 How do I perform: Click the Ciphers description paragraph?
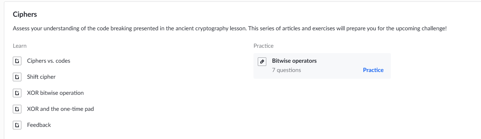[x=230, y=29]
